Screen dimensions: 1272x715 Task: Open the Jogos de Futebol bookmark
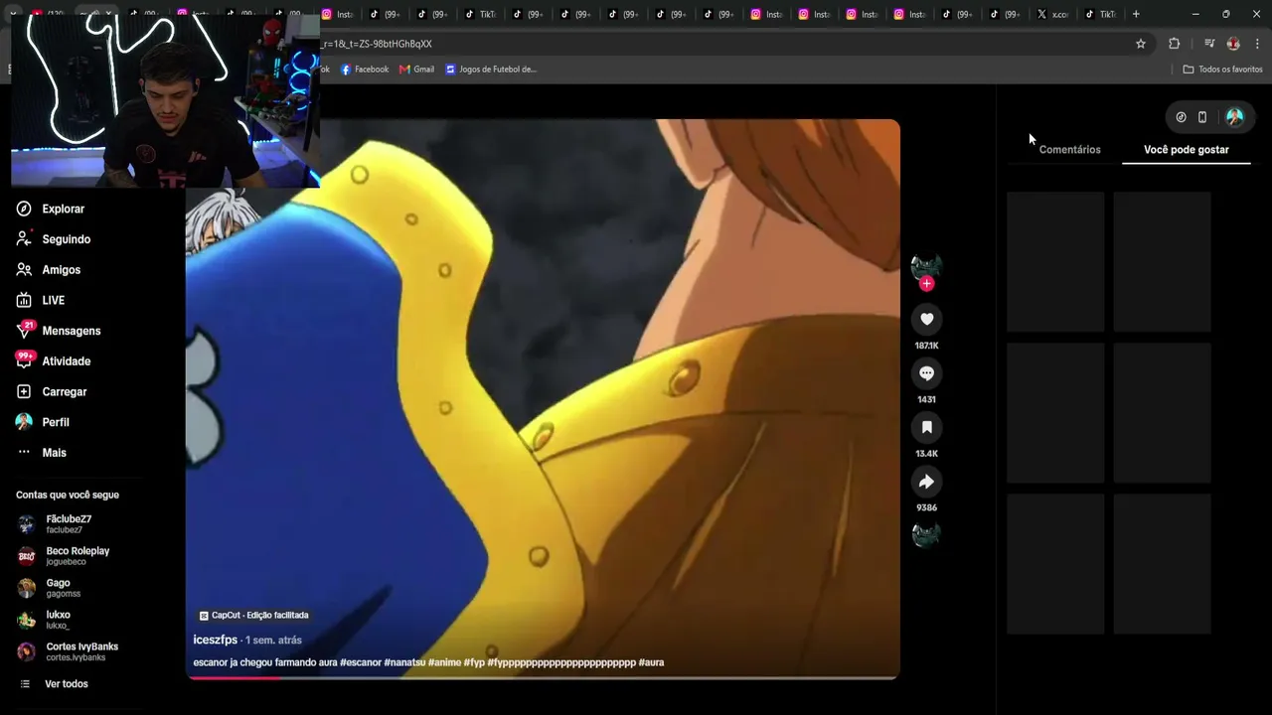click(491, 70)
